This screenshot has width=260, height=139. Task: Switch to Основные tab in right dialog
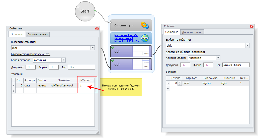[x=171, y=32]
